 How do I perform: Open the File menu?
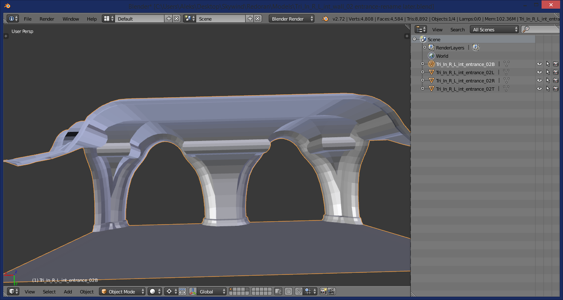pos(28,19)
